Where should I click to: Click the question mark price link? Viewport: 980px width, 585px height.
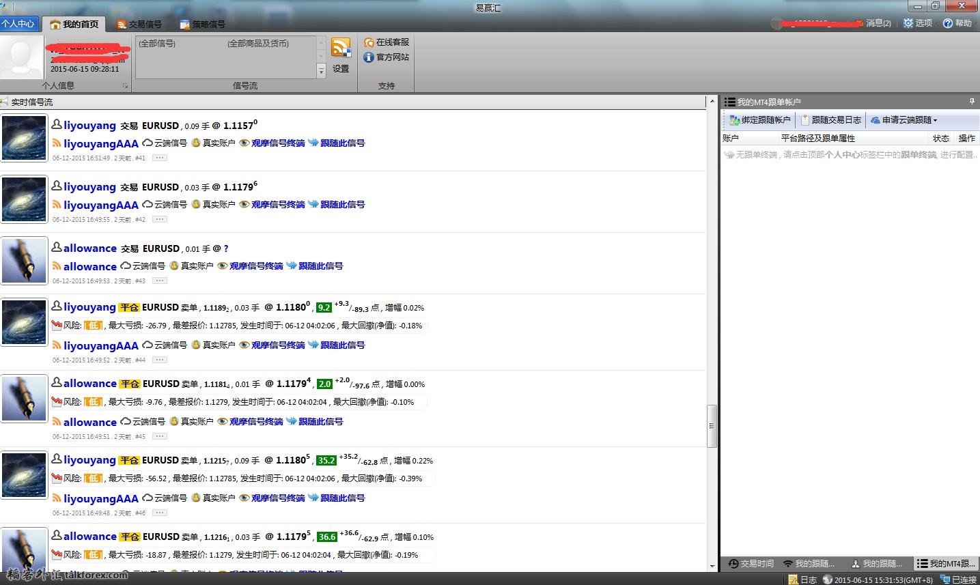[x=226, y=248]
